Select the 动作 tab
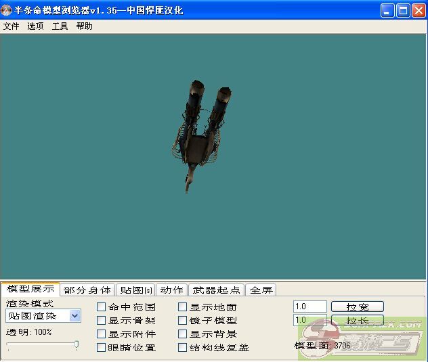The width and height of the screenshot is (428, 362). pos(171,290)
